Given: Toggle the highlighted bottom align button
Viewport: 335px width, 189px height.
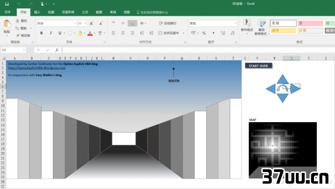Looking at the screenshot, I should pos(133,23).
